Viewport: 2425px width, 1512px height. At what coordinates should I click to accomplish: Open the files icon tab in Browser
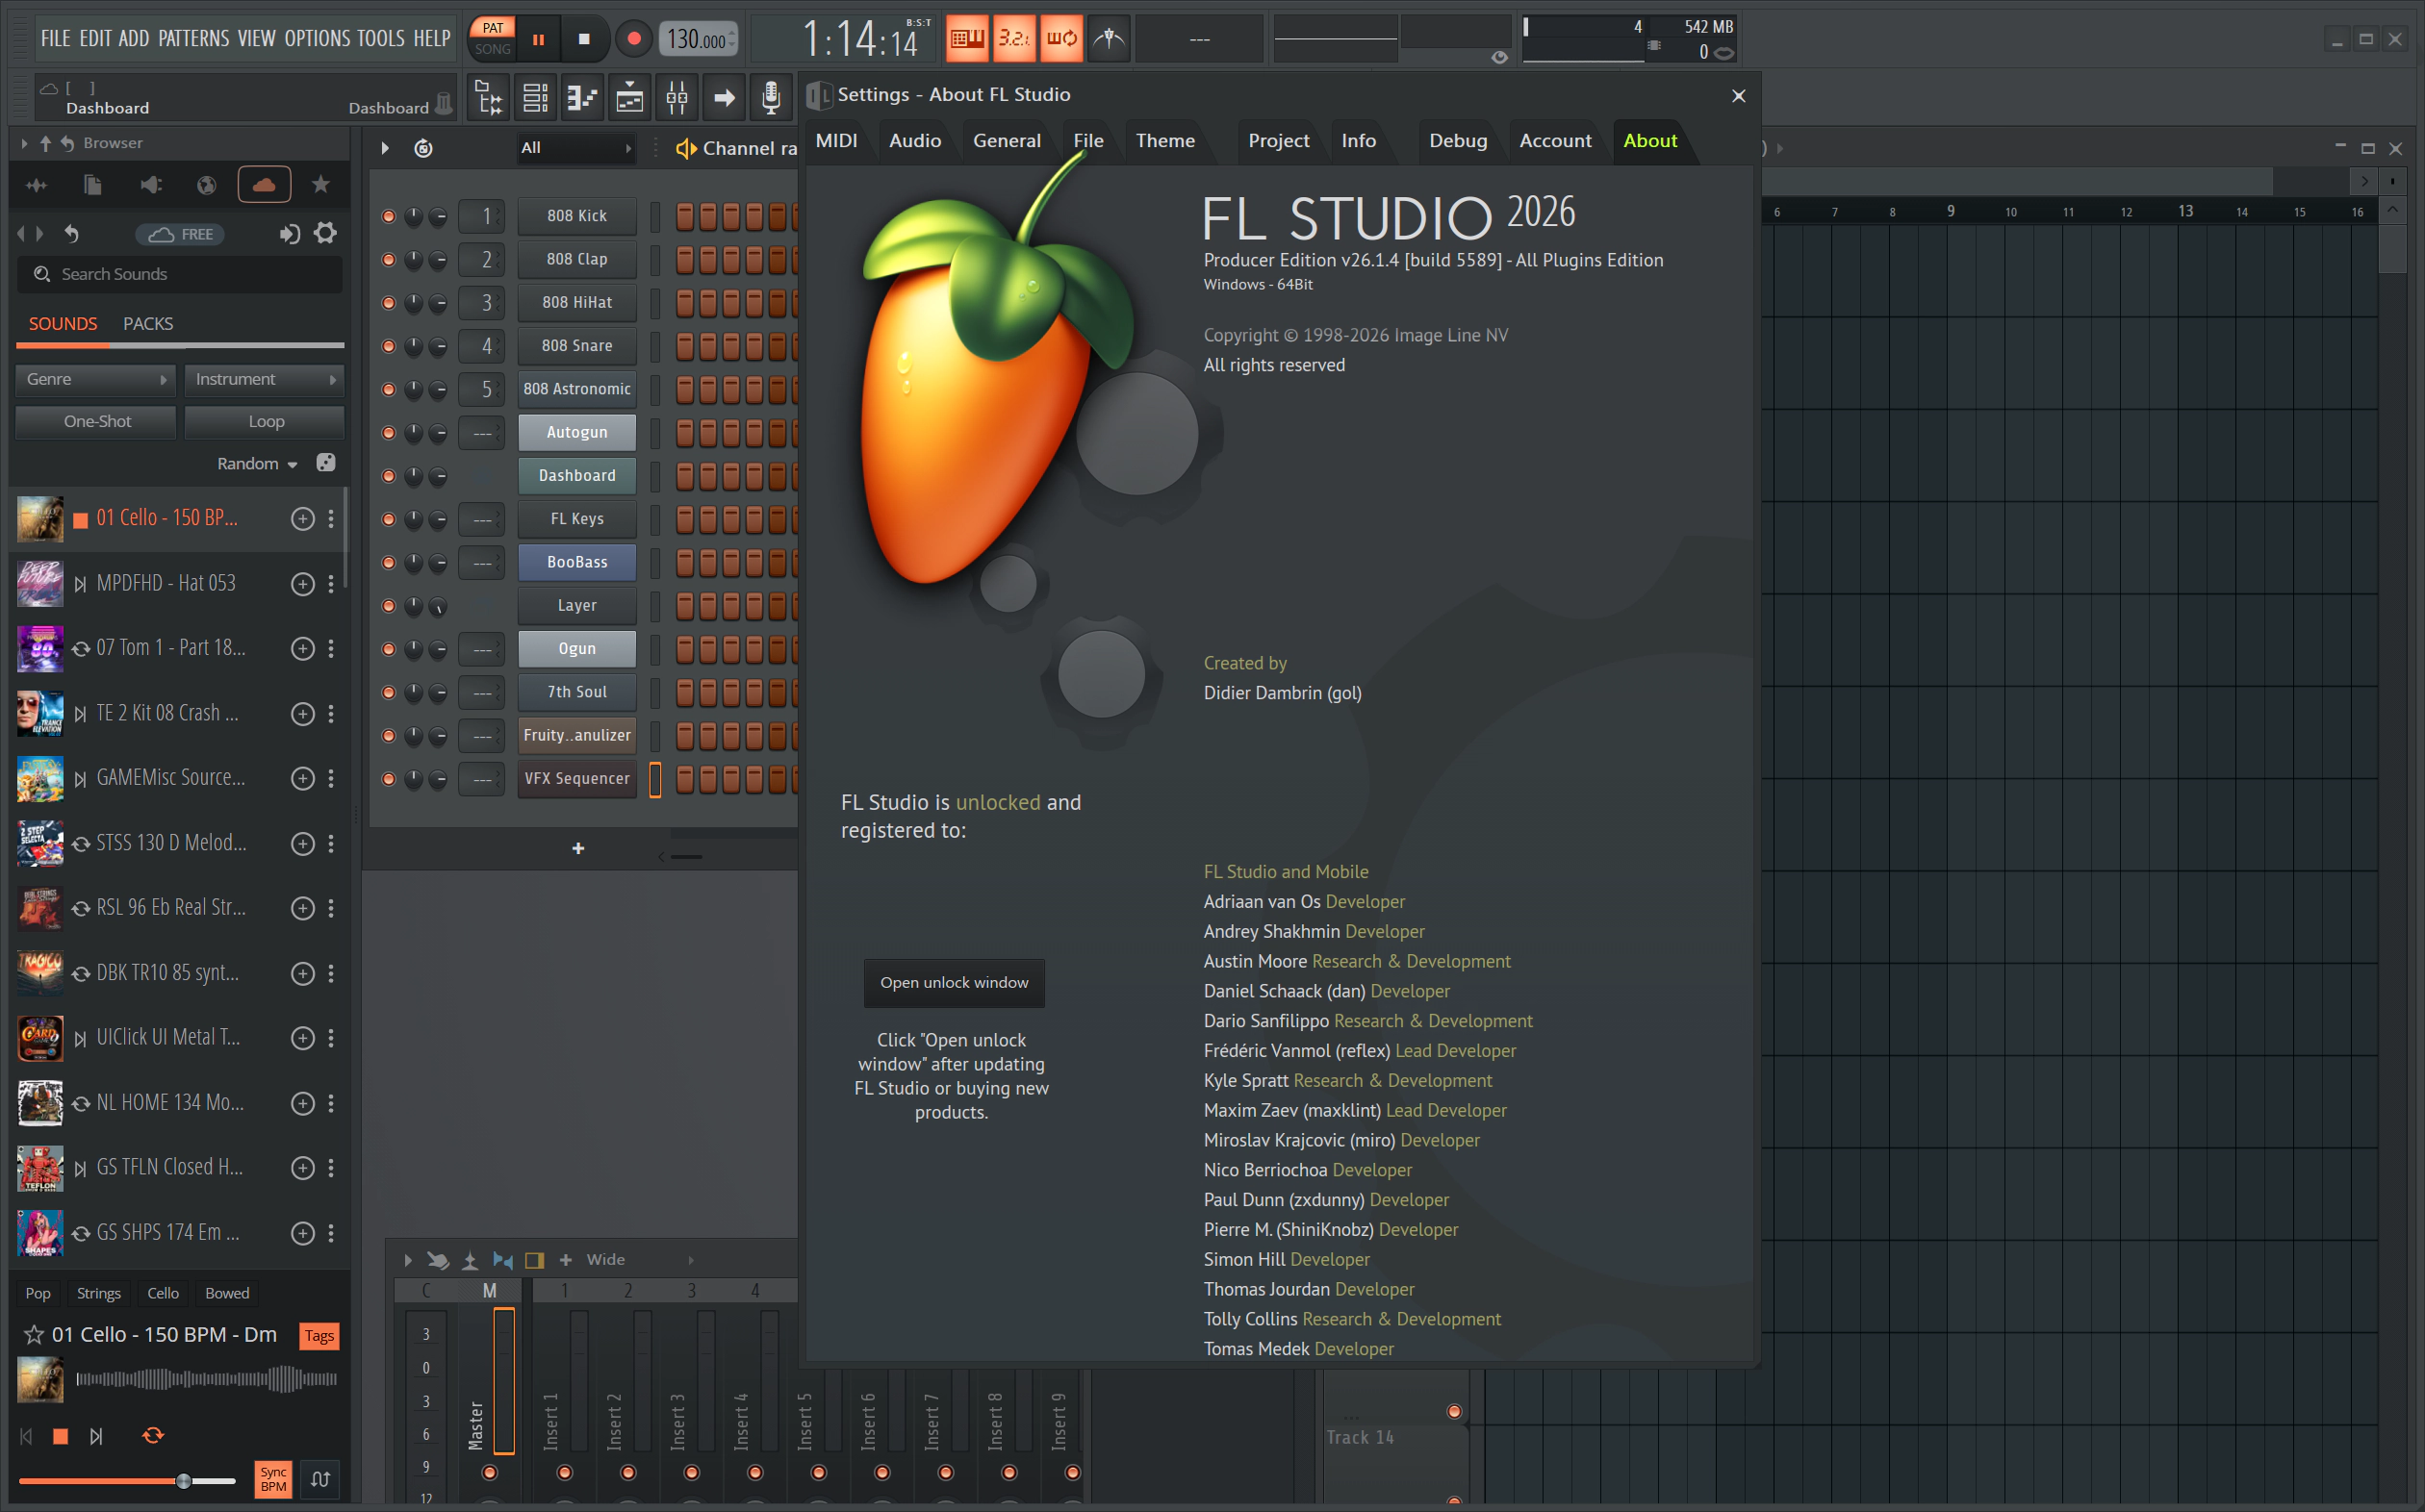93,185
